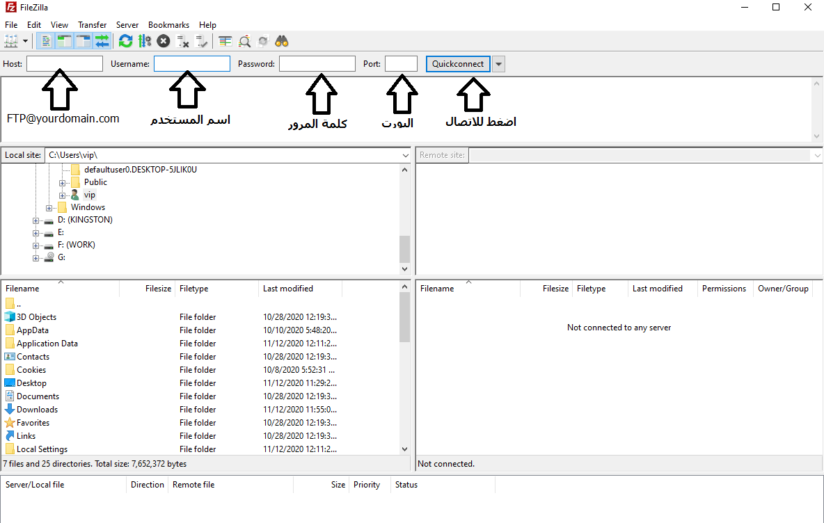Focus the Port input field
The image size is (824, 523).
401,63
